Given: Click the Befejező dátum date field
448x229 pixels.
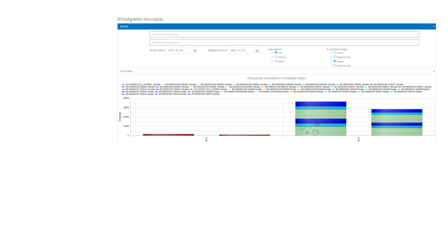Looking at the screenshot, I should pos(241,51).
